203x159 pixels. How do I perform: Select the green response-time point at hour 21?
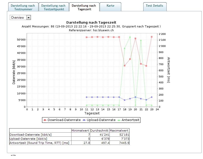(x=141, y=40)
